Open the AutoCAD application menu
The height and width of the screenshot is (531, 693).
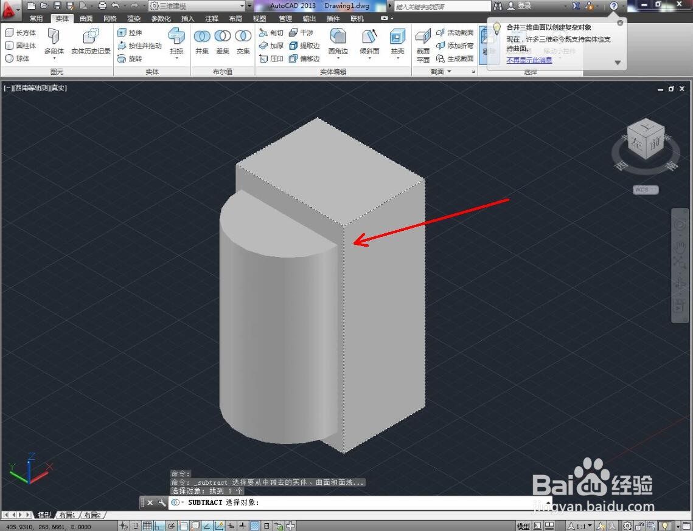[10, 10]
